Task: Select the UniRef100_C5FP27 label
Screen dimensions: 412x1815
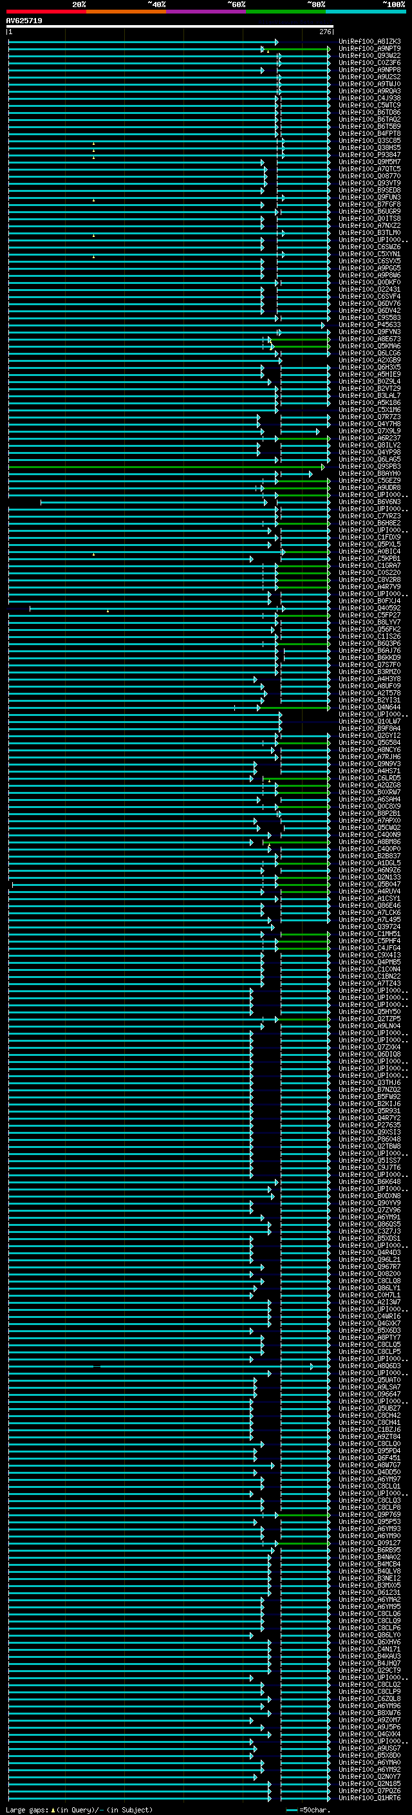Action: coord(370,615)
